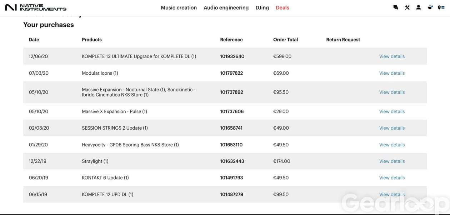Open the chat bubbles community icon
This screenshot has height=215, width=450.
point(396,7)
